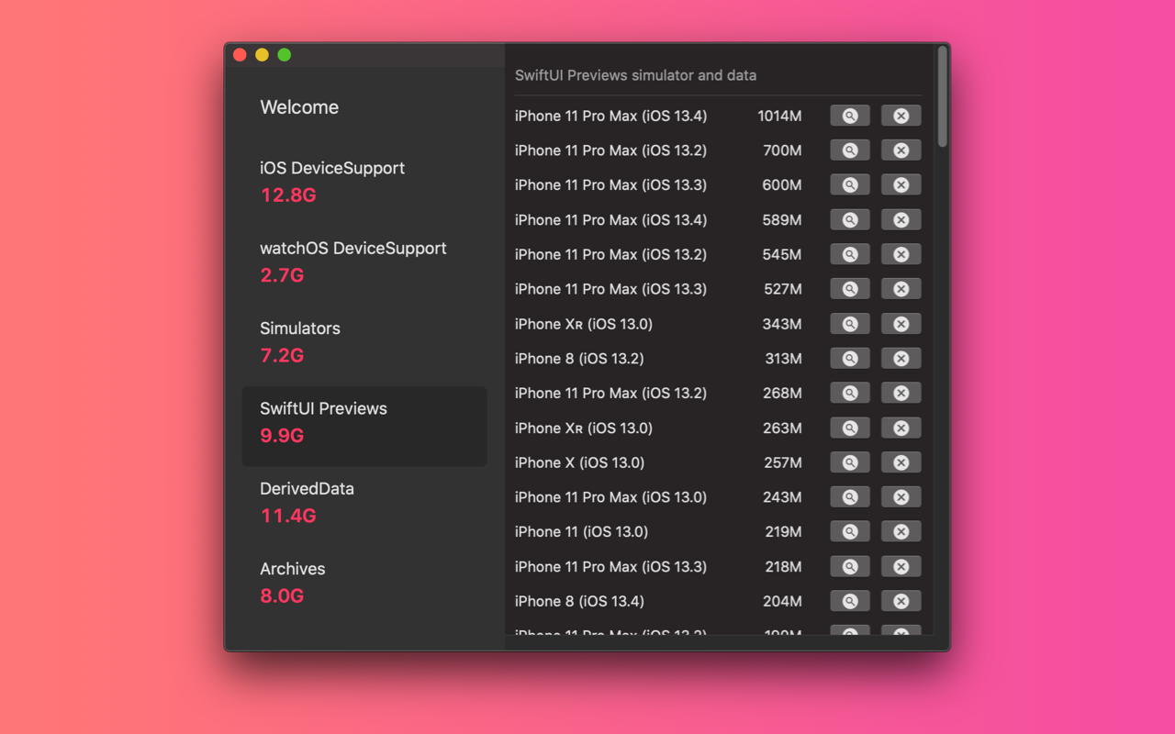Reveal iPhone Xʀ (iOS 13.0) 263M entry
The width and height of the screenshot is (1175, 734).
click(x=849, y=428)
